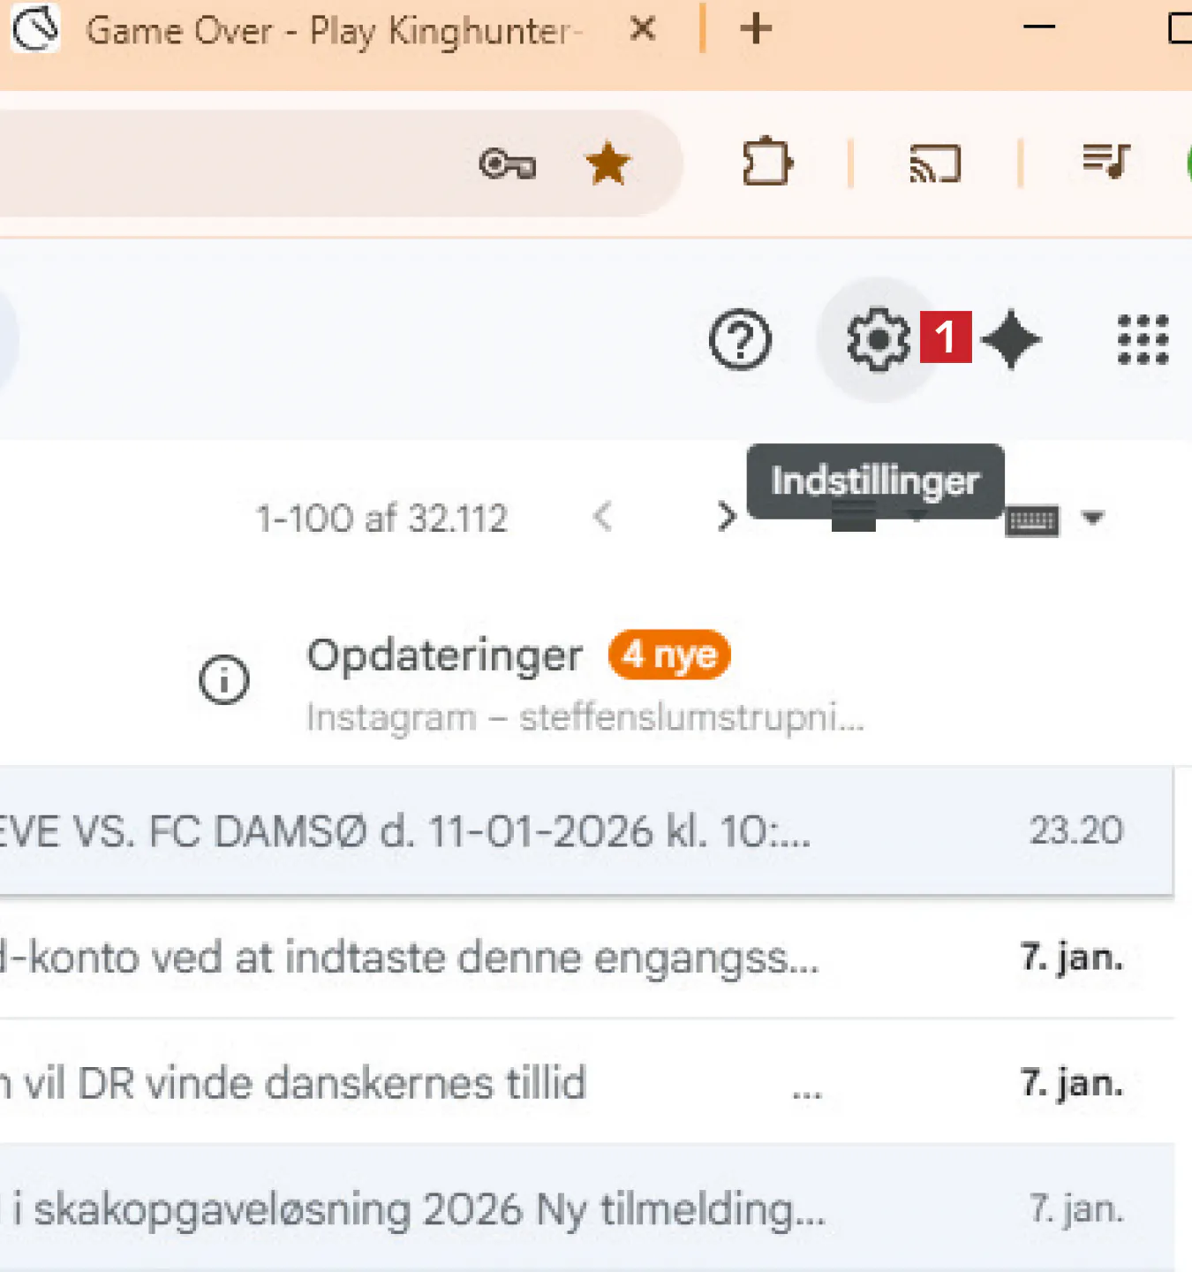Open the browser extensions puzzle icon
Screen dimensions: 1192x1272
click(766, 163)
